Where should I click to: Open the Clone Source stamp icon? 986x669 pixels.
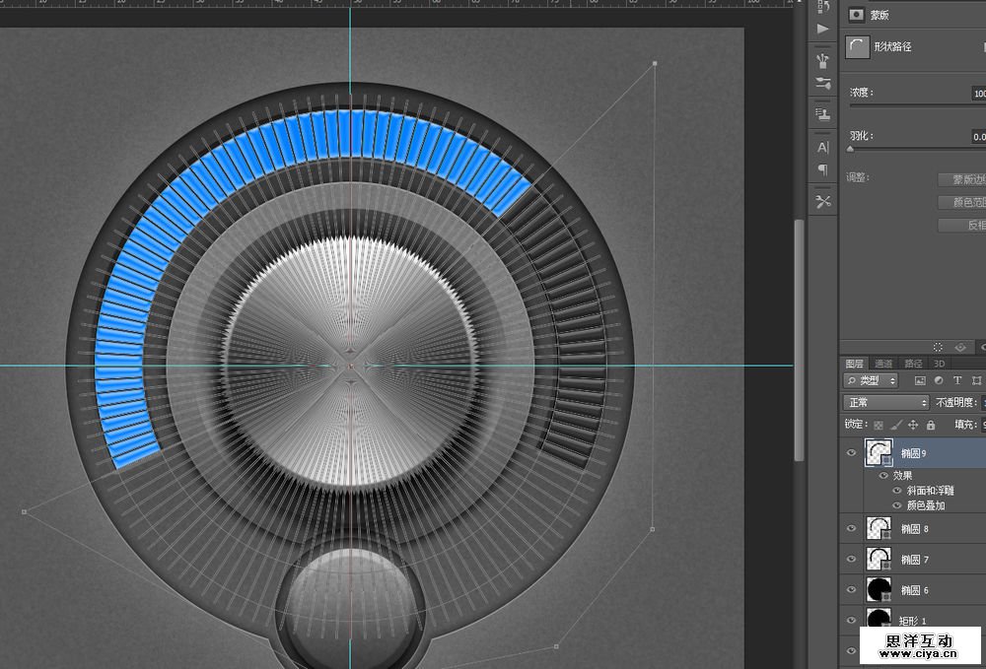pyautogui.click(x=823, y=114)
